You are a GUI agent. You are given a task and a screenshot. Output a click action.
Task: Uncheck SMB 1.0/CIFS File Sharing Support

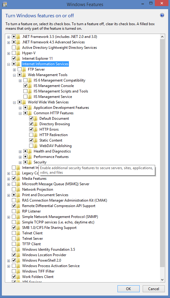click(x=14, y=227)
